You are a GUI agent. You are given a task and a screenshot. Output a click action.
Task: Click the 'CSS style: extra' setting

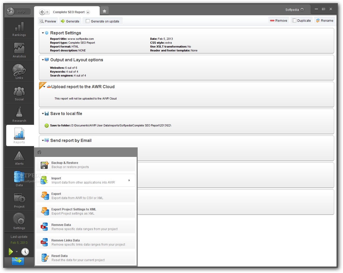pyautogui.click(x=161, y=43)
